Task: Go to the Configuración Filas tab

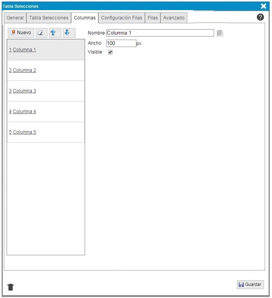Action: tap(122, 18)
